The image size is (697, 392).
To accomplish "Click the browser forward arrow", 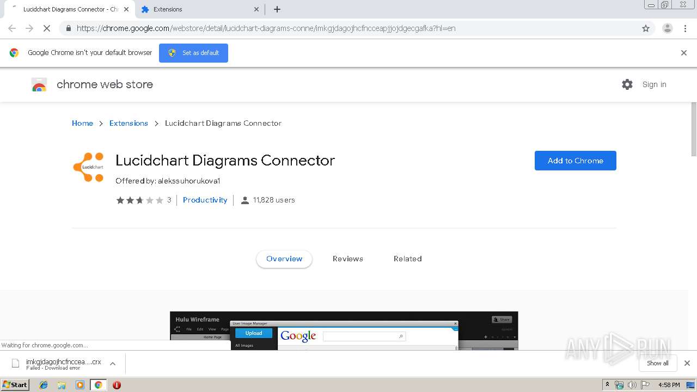I will click(29, 28).
